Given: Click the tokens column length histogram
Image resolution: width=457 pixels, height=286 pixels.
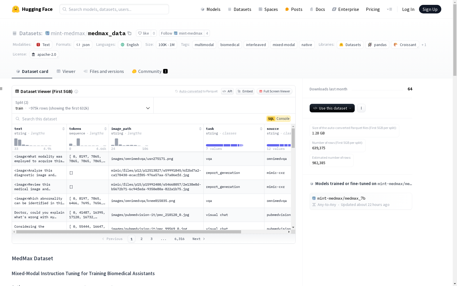Looking at the screenshot, I should (x=88, y=142).
